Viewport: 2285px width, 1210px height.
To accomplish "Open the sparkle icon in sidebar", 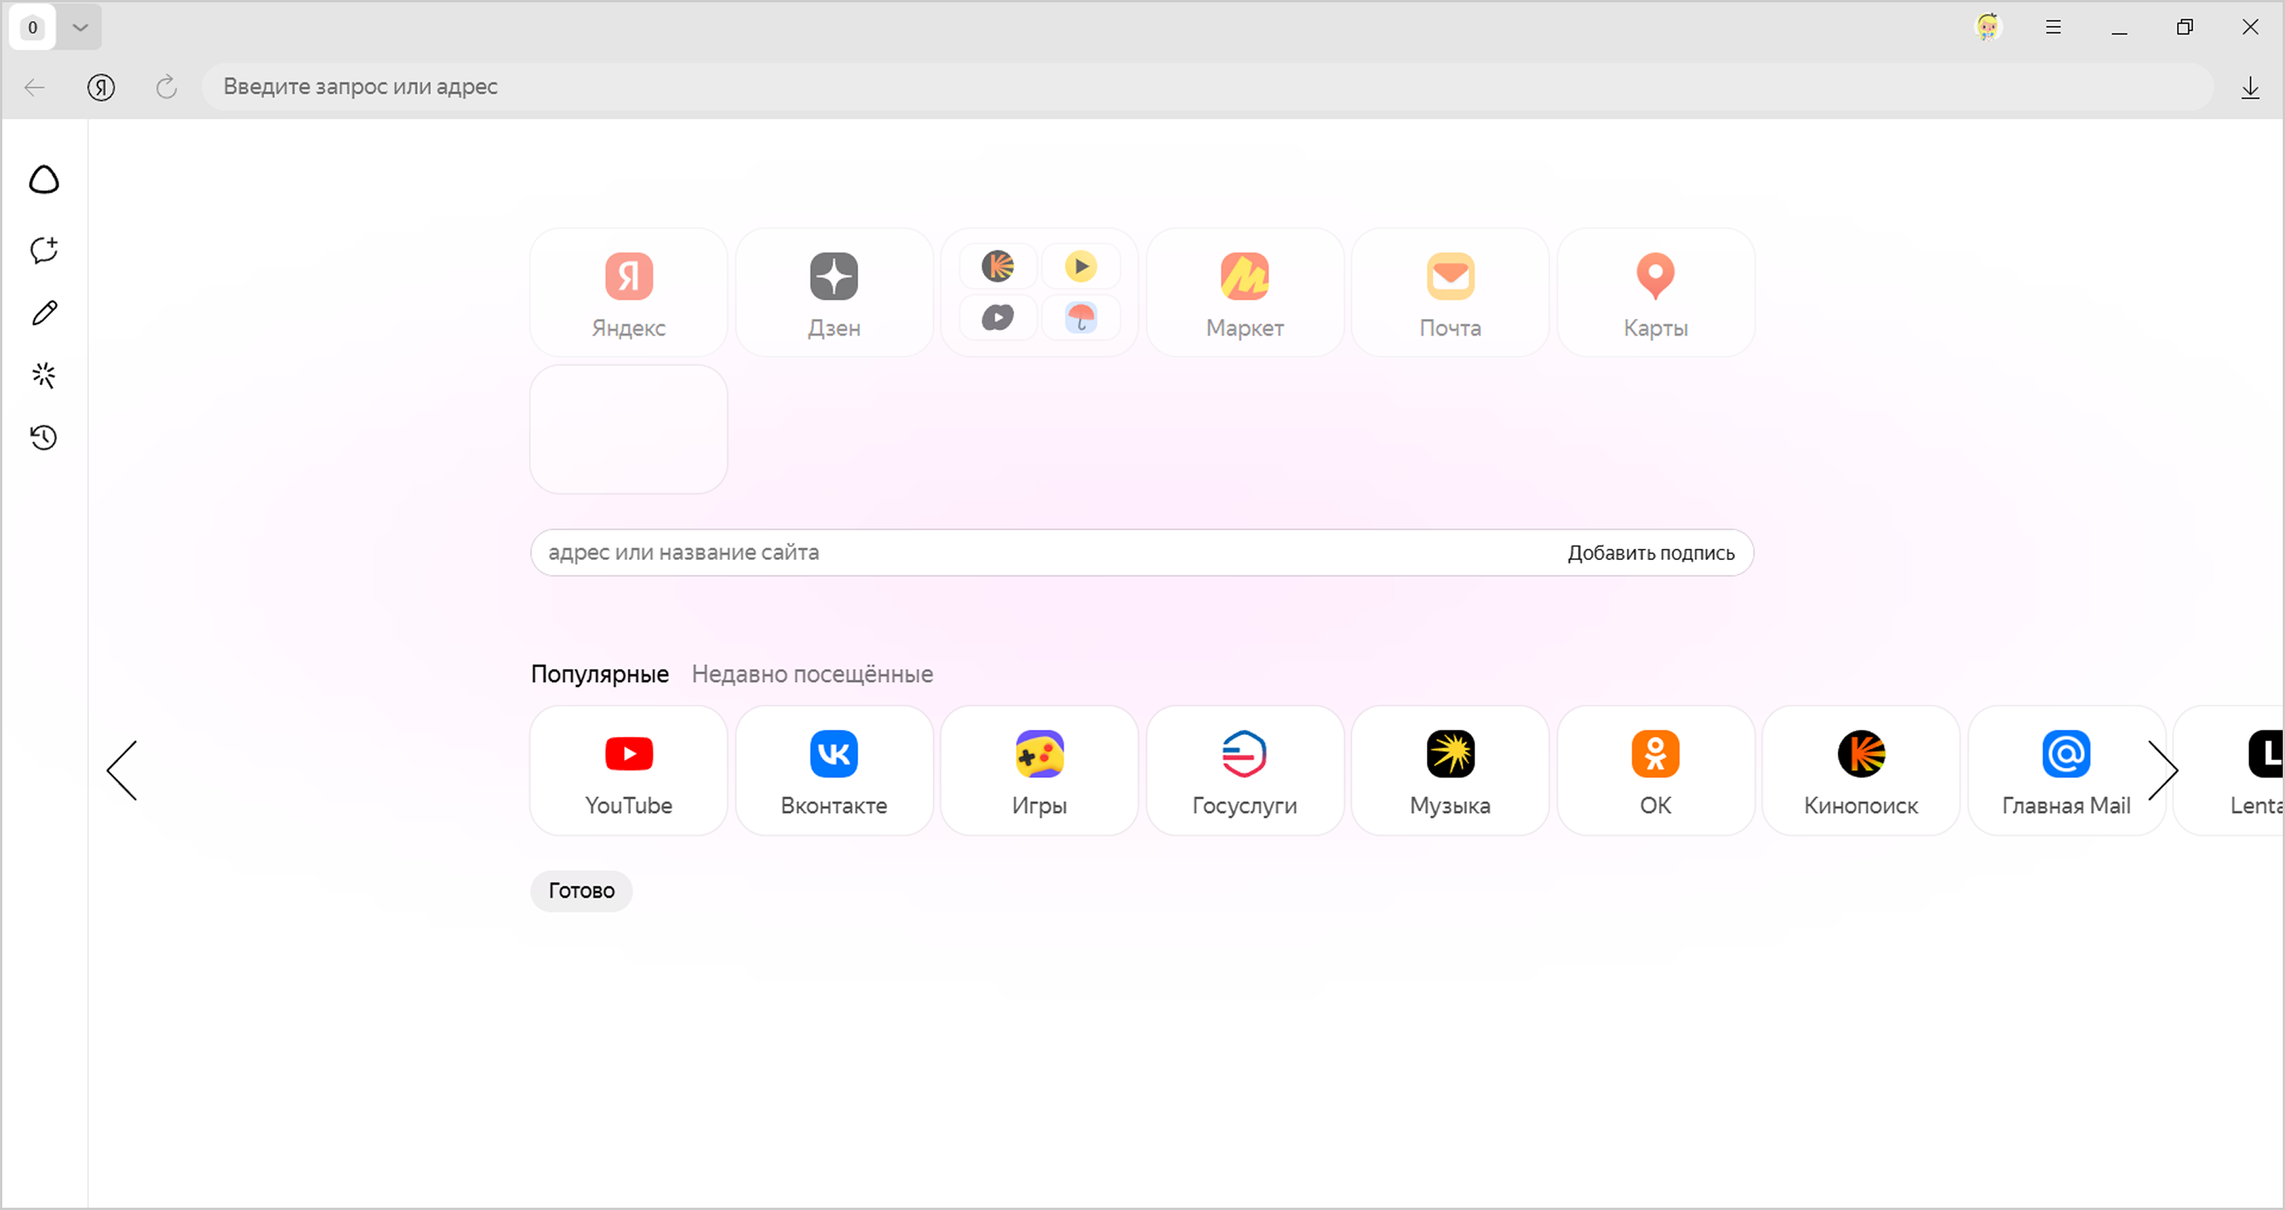I will tap(44, 375).
